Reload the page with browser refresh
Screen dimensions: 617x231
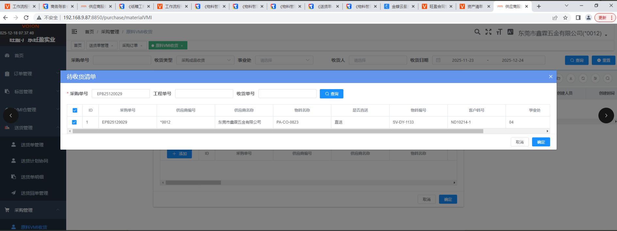pos(26,18)
